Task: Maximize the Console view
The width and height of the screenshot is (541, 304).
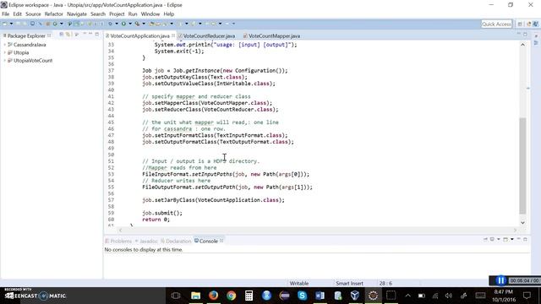Action: [525, 239]
